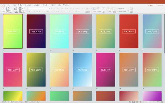This screenshot has width=165, height=103.
Task: Open the Slide Show tab
Action: pos(46,5)
